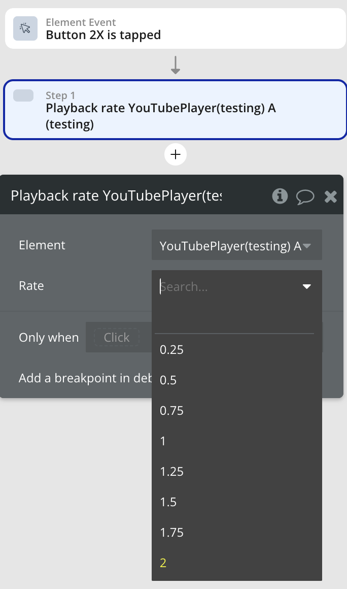
Task: Click the Only when condition box
Action: click(117, 338)
